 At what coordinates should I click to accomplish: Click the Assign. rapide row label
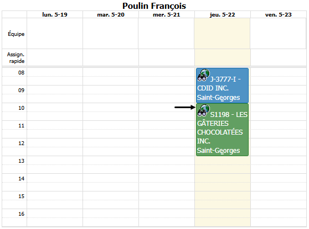(x=14, y=57)
